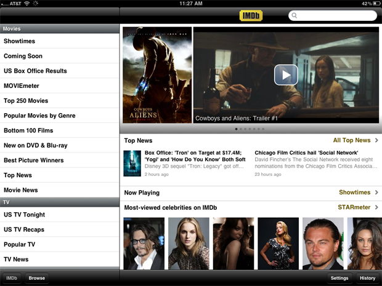Select fourth celebrity photo, woman in patterned dress
This screenshot has width=382, height=286.
point(278,244)
